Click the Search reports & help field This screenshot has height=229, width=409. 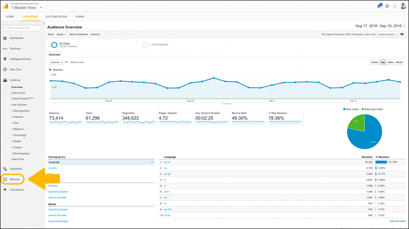(x=21, y=28)
